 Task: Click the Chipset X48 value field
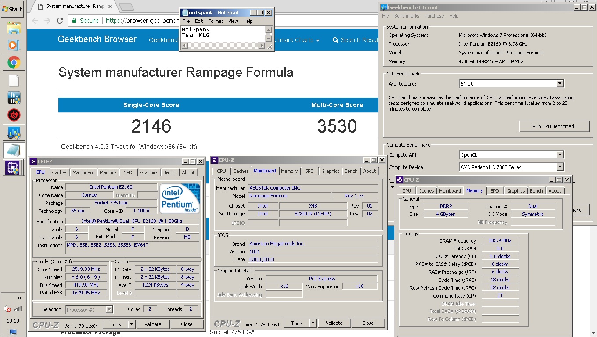point(313,206)
